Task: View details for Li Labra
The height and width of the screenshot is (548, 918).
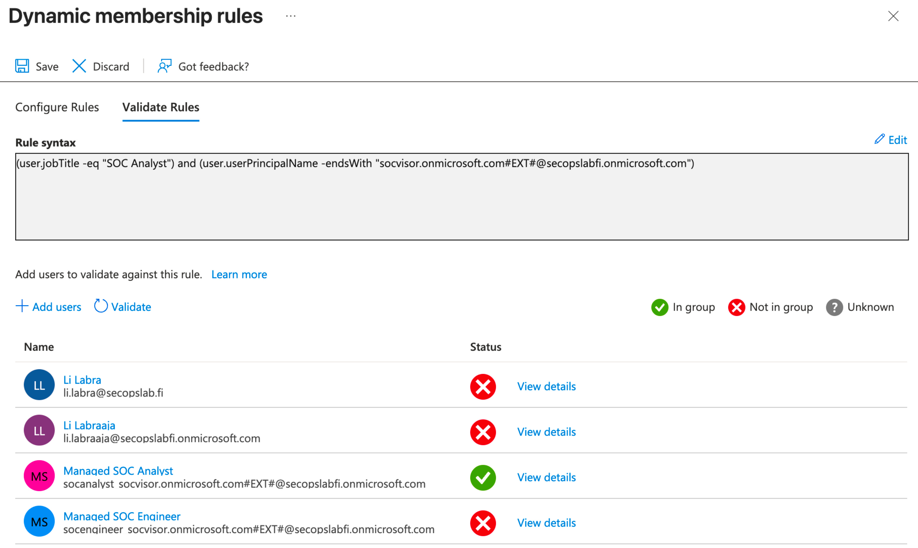Action: [546, 386]
